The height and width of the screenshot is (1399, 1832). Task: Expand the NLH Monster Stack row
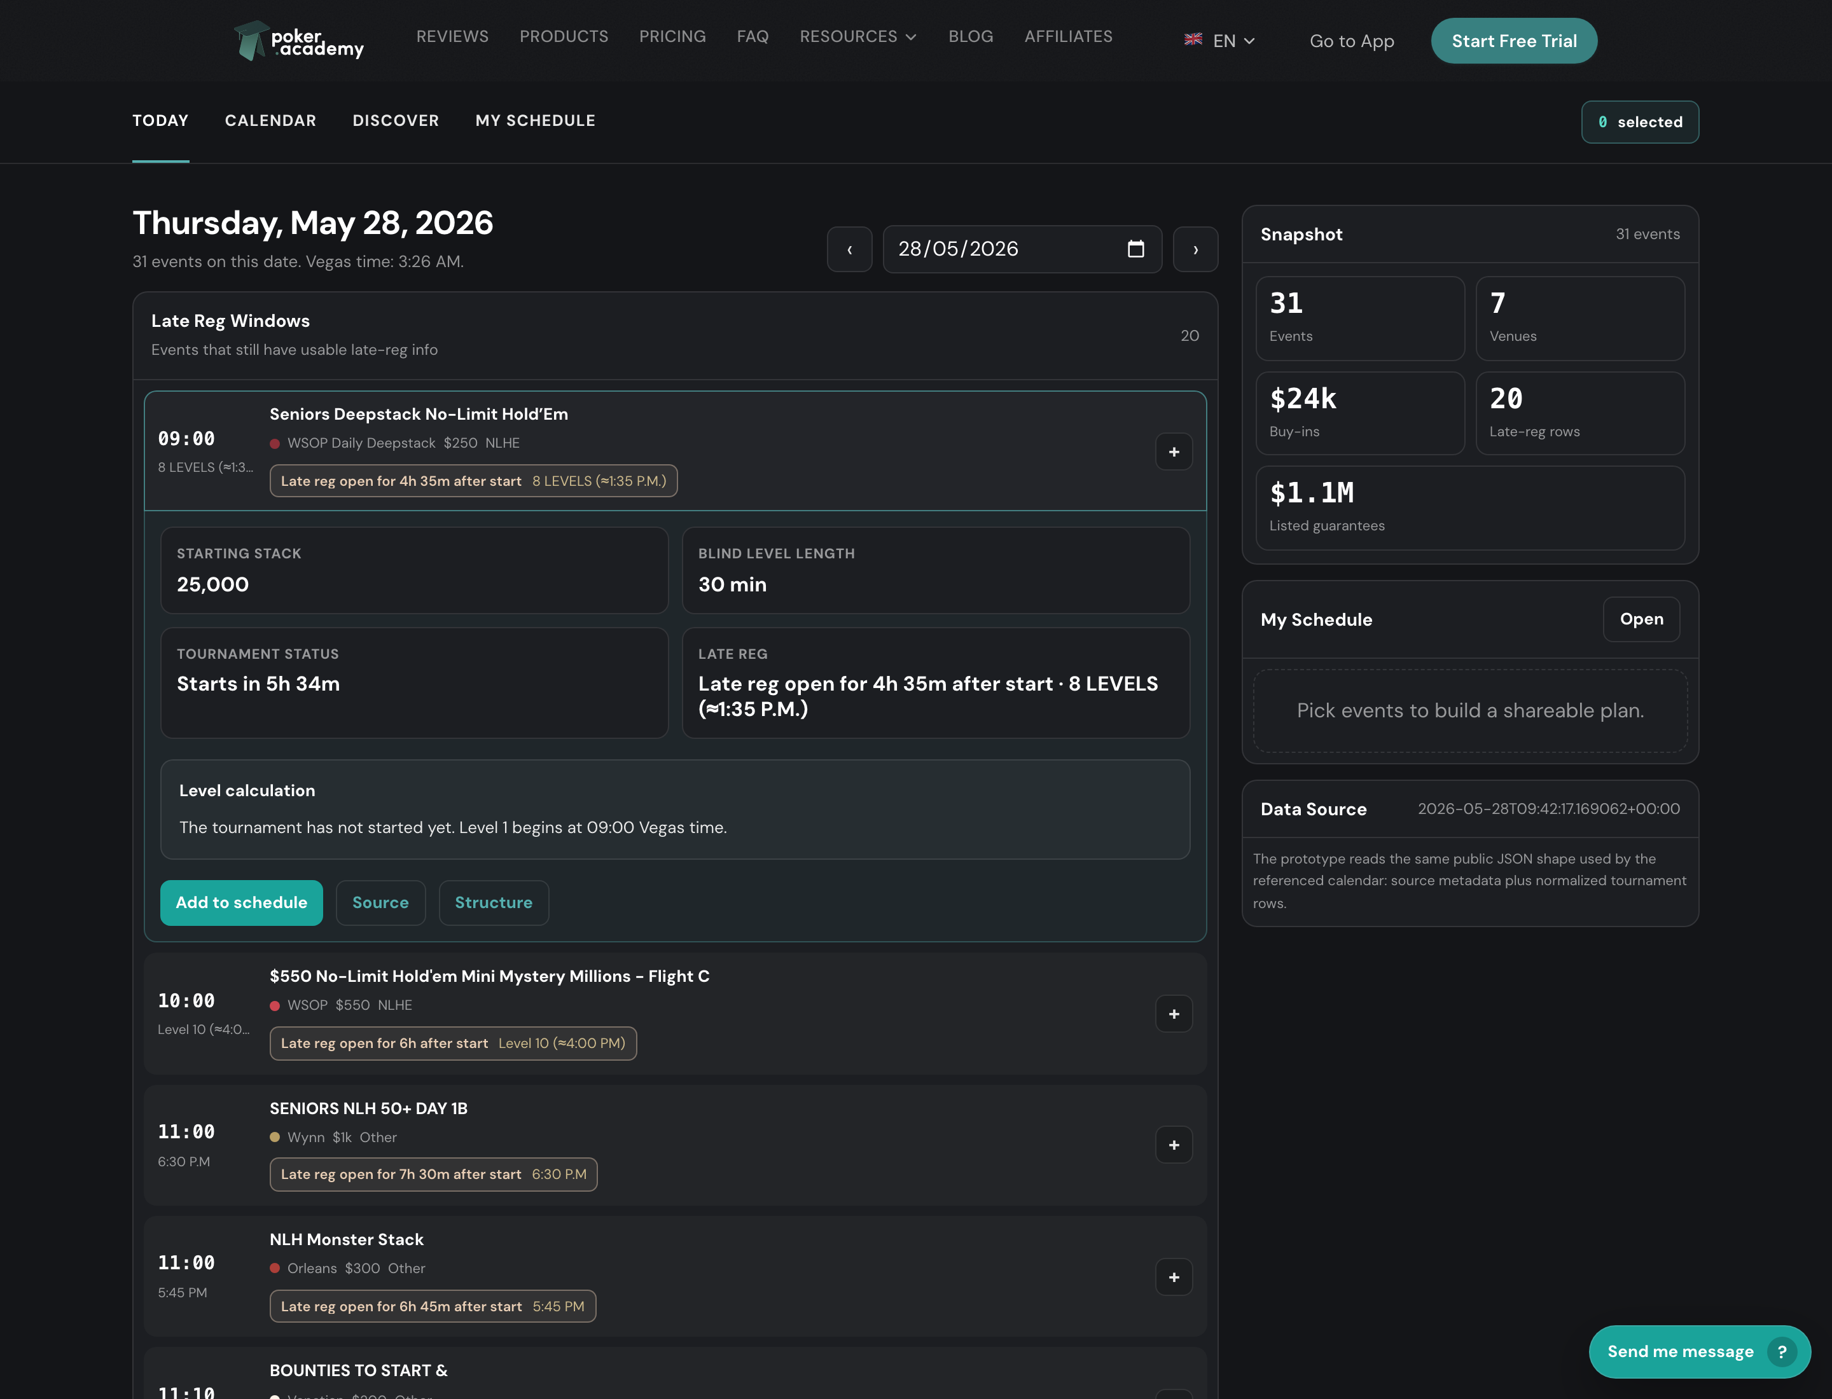pos(675,1277)
